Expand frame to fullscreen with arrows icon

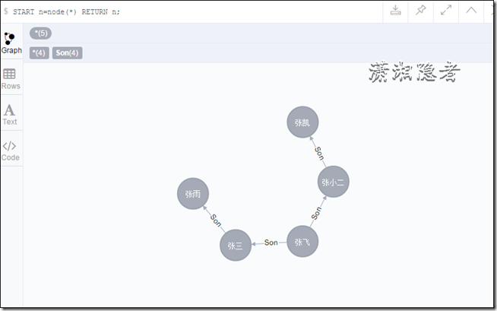pyautogui.click(x=446, y=11)
